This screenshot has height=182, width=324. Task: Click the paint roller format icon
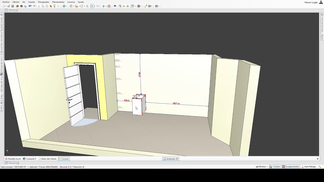54,6
